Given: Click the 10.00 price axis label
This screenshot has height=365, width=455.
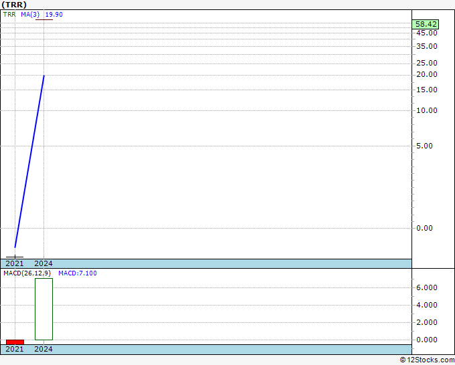Looking at the screenshot, I should click(x=427, y=110).
